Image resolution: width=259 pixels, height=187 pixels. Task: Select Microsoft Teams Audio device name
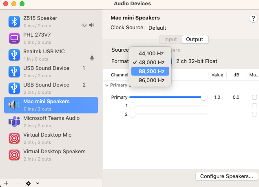click(51, 118)
